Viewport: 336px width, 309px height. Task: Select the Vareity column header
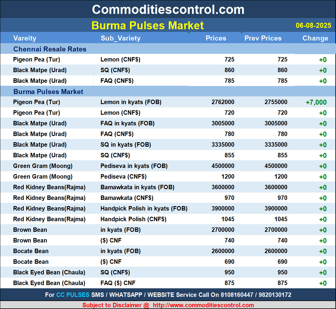[x=25, y=38]
